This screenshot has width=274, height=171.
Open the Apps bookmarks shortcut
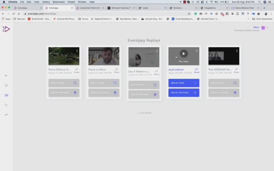(6, 19)
